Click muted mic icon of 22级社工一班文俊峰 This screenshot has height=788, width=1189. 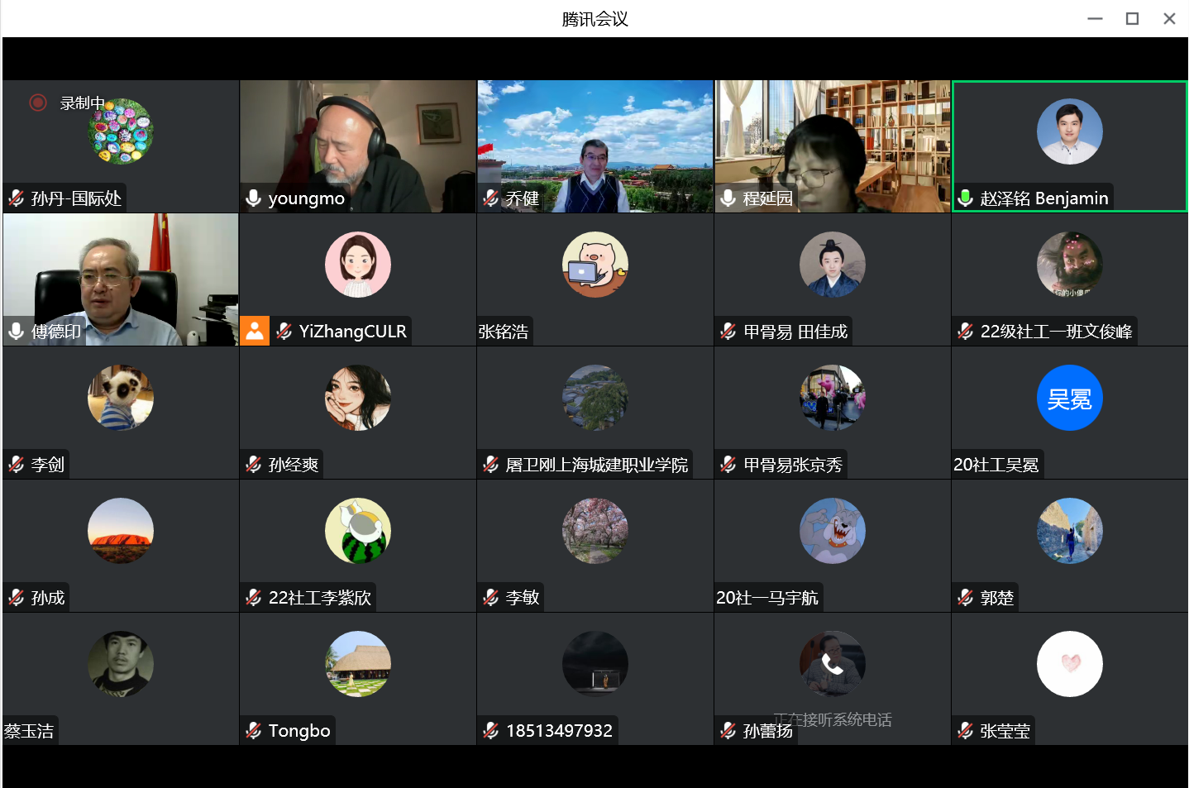[x=966, y=332]
